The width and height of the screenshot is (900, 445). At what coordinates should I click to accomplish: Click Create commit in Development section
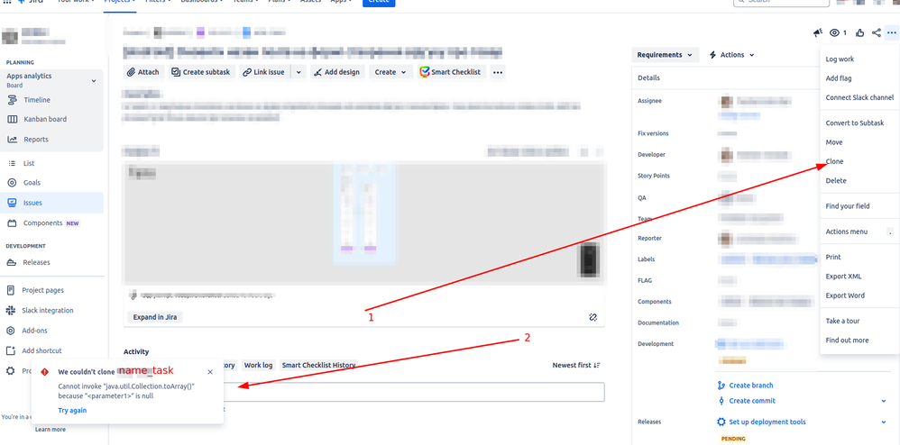tap(752, 401)
